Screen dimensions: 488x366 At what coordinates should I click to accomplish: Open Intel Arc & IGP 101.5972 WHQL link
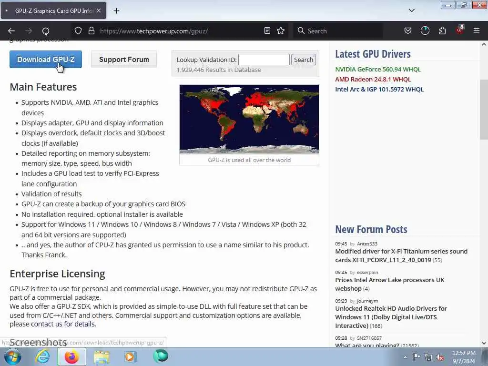click(x=379, y=89)
